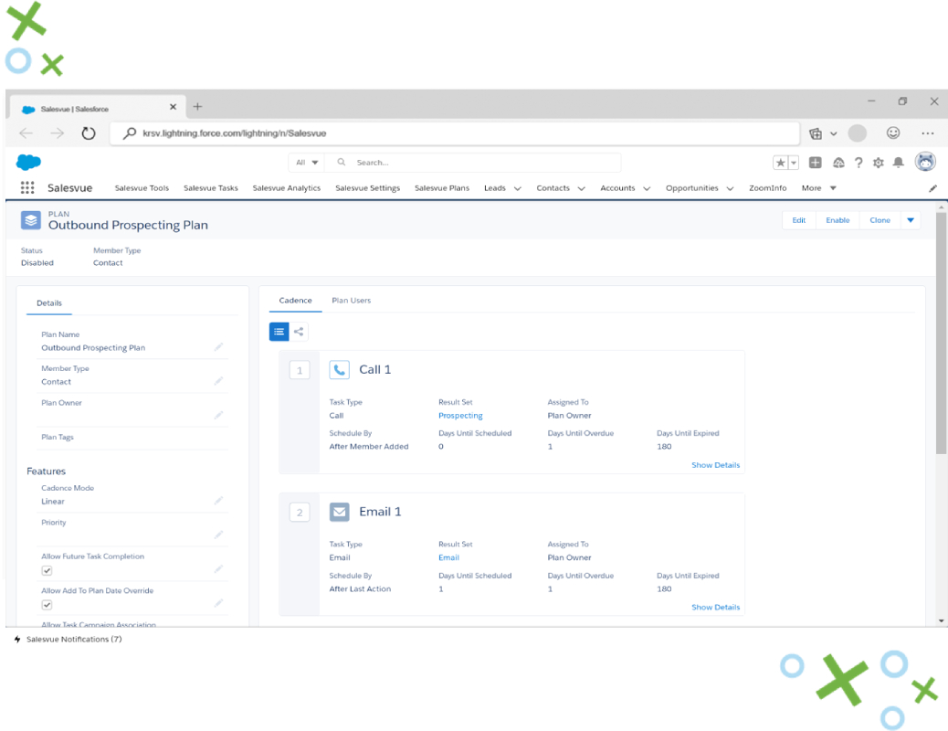Image resolution: width=948 pixels, height=731 pixels.
Task: Open the Salesvue Tasks tab
Action: [211, 188]
